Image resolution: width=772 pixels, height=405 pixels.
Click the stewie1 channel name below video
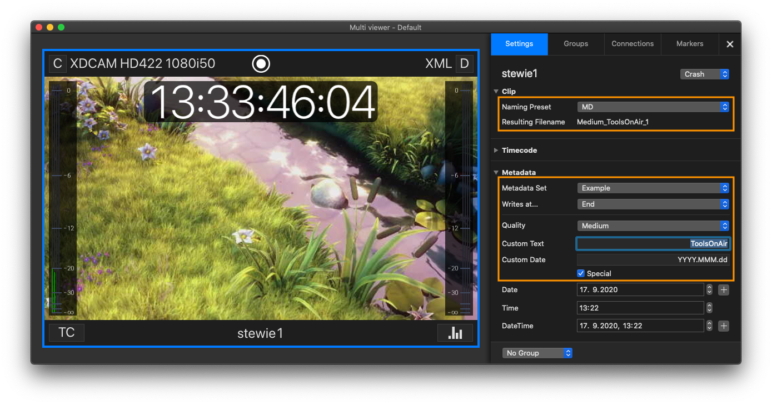click(260, 333)
